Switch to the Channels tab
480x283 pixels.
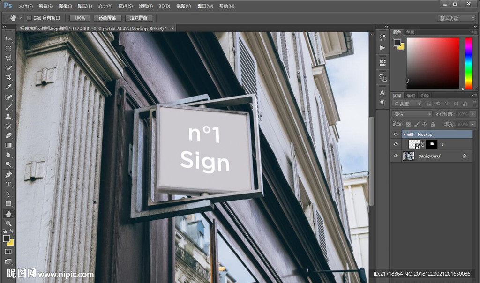411,96
